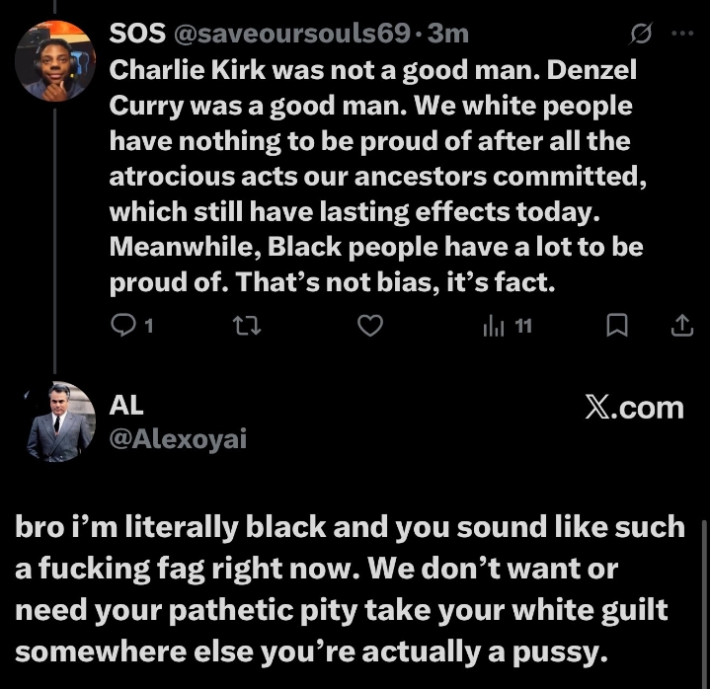Click the 3m timestamp
This screenshot has height=689, width=710.
click(x=448, y=34)
